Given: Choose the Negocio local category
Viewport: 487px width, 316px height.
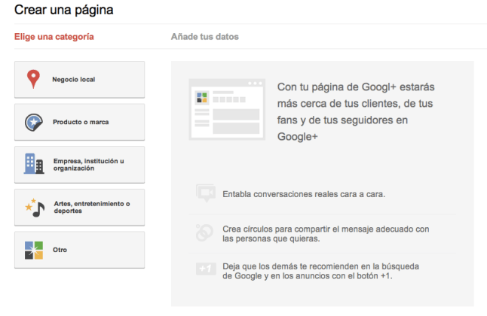Looking at the screenshot, I should (79, 80).
